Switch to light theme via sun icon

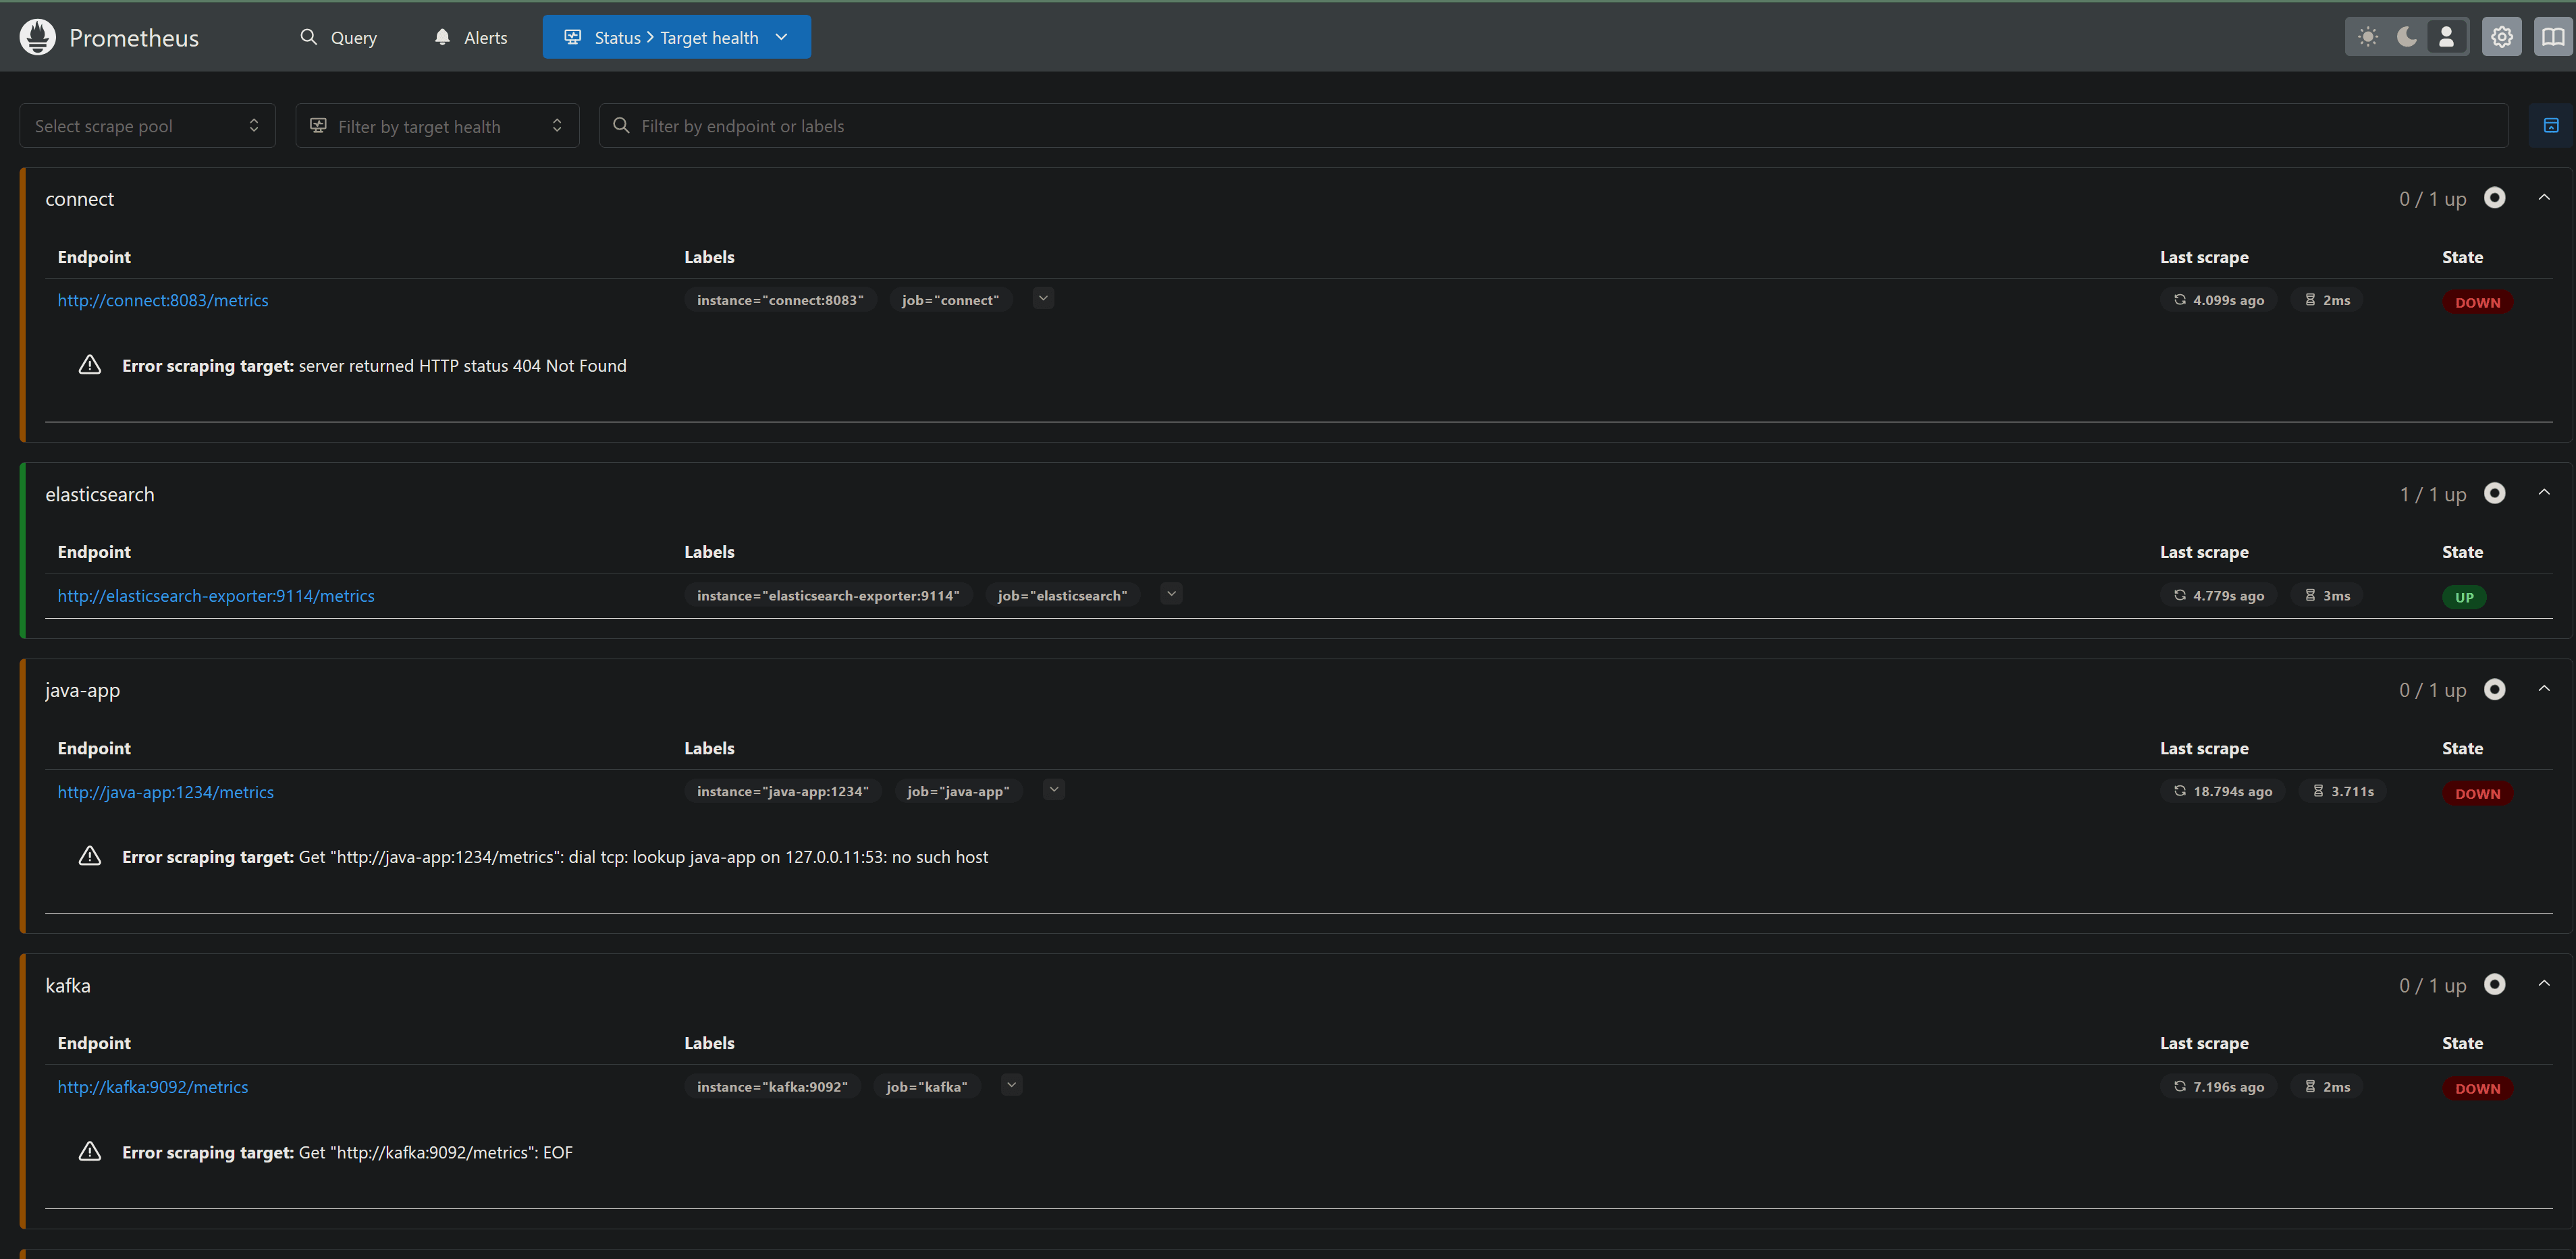pos(2366,36)
